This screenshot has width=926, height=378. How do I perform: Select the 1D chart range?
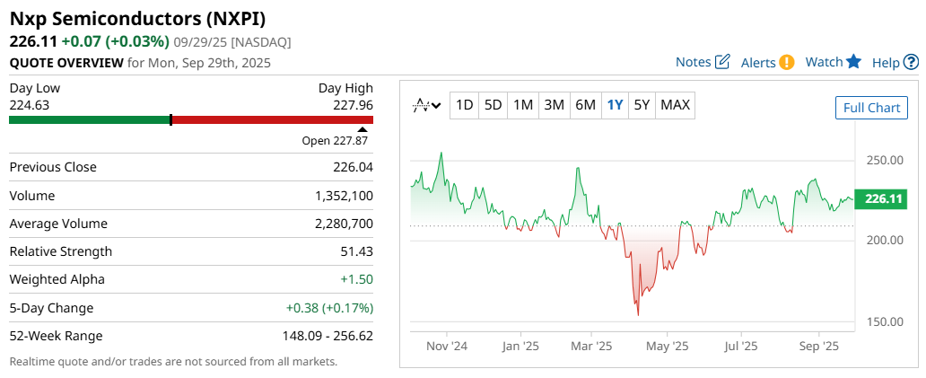[464, 105]
